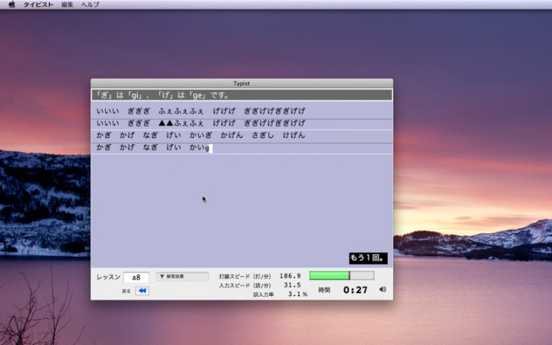
Task: Click the 186.9 keystroke speed value
Action: [x=290, y=275]
